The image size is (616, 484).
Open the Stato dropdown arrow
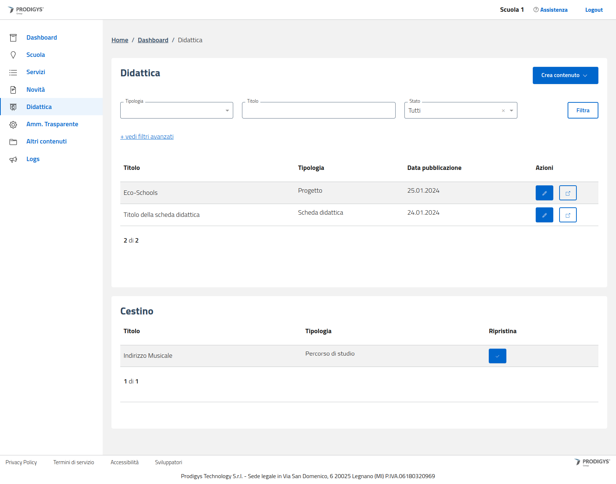pos(511,111)
